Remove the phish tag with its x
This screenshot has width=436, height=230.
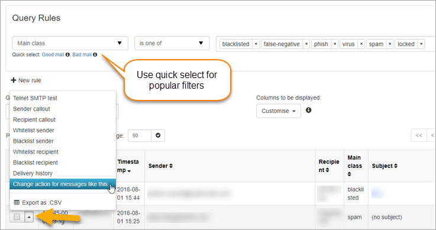click(335, 44)
